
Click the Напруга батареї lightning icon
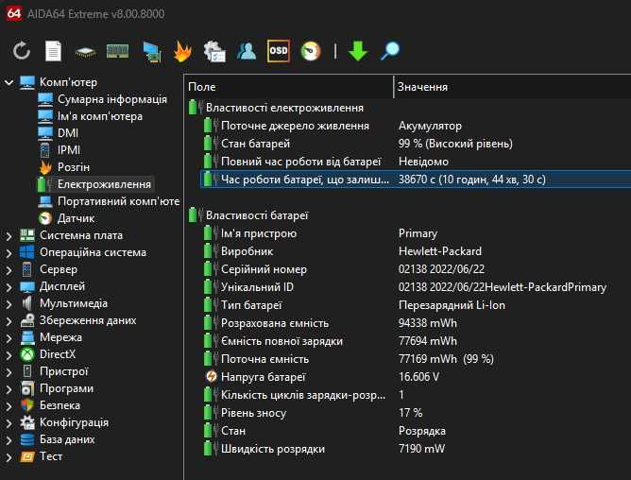(x=211, y=376)
